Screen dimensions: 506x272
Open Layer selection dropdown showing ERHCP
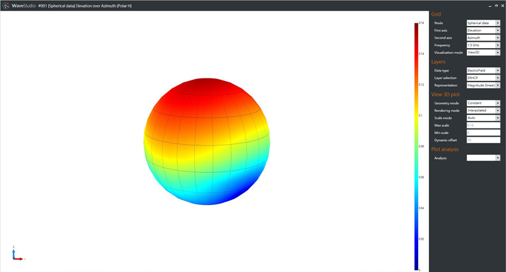coord(483,78)
